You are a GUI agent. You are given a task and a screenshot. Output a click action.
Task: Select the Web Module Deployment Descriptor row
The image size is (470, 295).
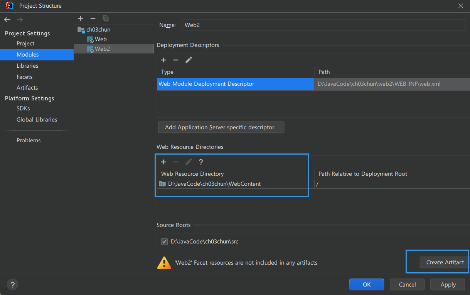(x=236, y=84)
